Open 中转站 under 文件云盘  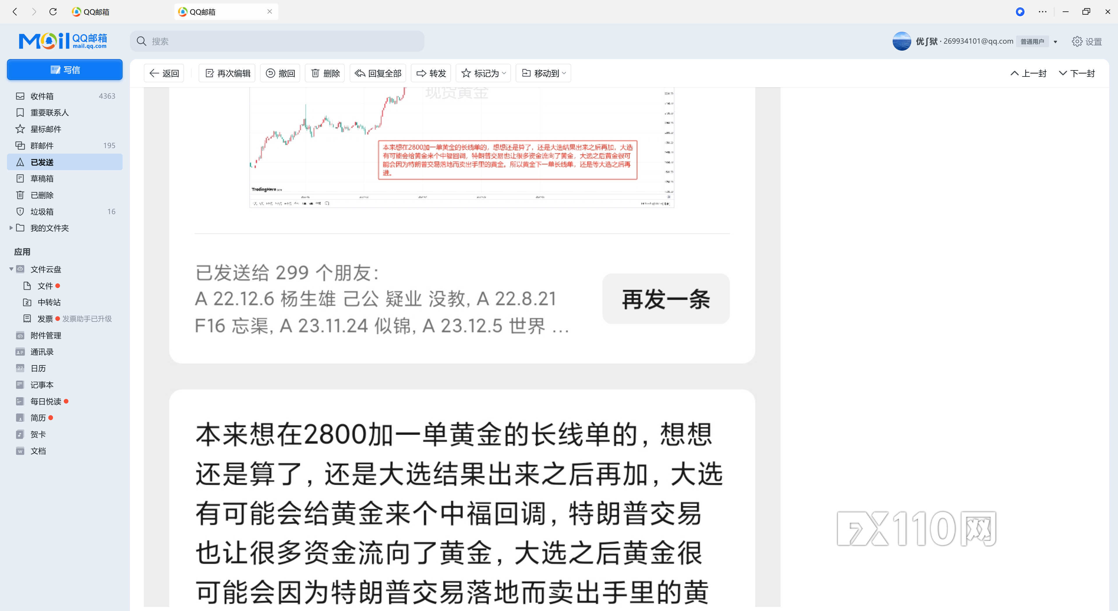click(42, 302)
